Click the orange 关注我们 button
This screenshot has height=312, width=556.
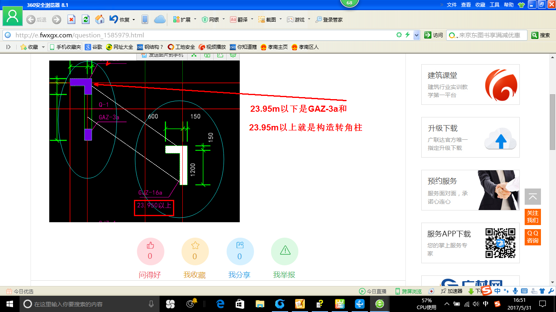[x=533, y=217]
